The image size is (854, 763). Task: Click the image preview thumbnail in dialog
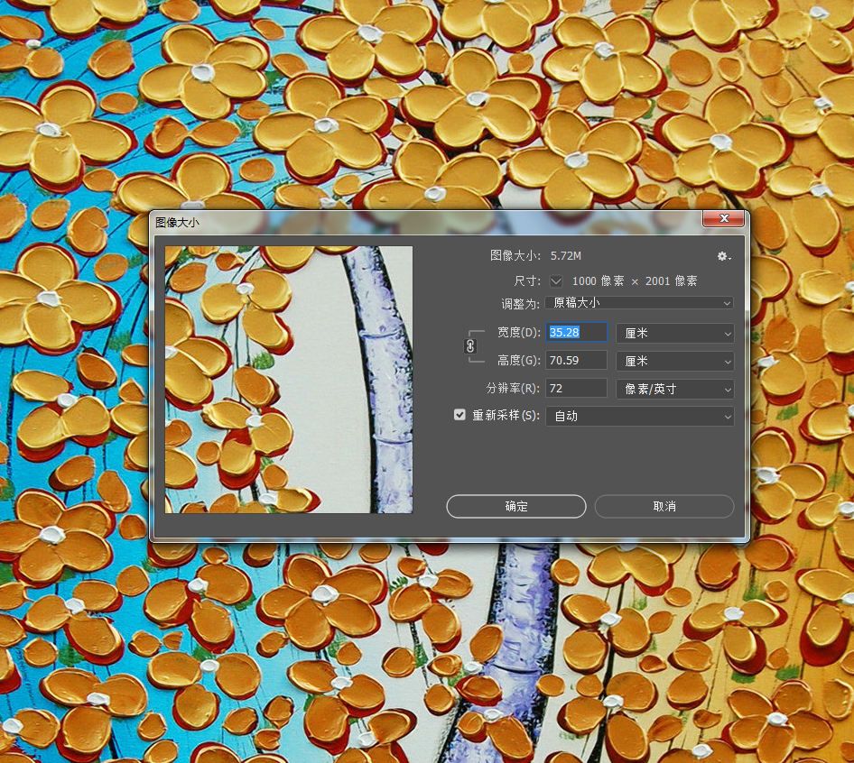pyautogui.click(x=289, y=380)
